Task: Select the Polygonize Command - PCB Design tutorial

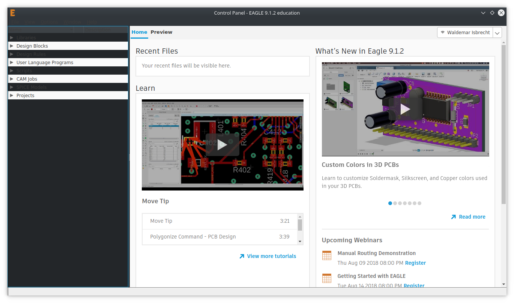Action: 193,237
